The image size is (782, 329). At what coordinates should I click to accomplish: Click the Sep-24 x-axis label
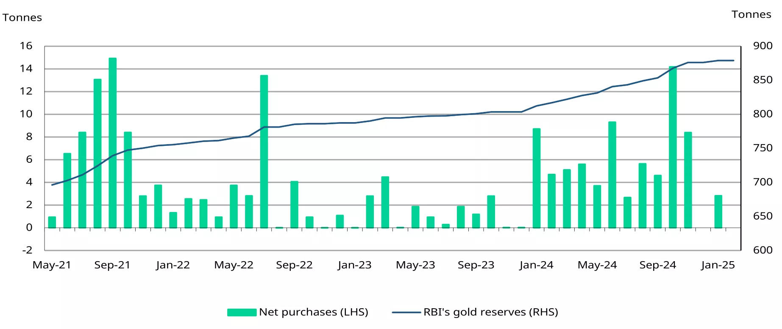tap(658, 265)
